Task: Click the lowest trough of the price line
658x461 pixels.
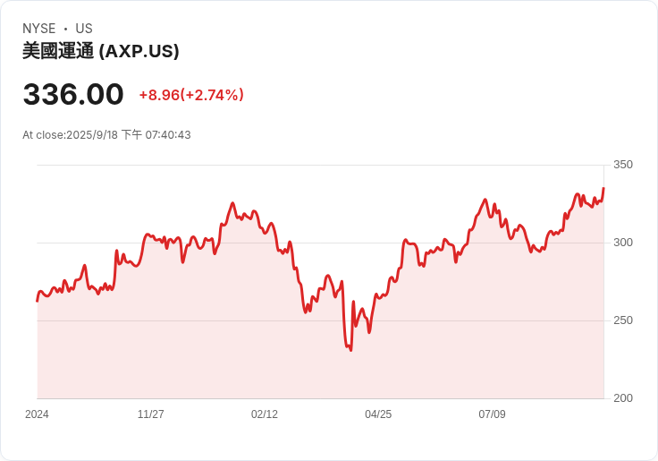Action: 350,350
